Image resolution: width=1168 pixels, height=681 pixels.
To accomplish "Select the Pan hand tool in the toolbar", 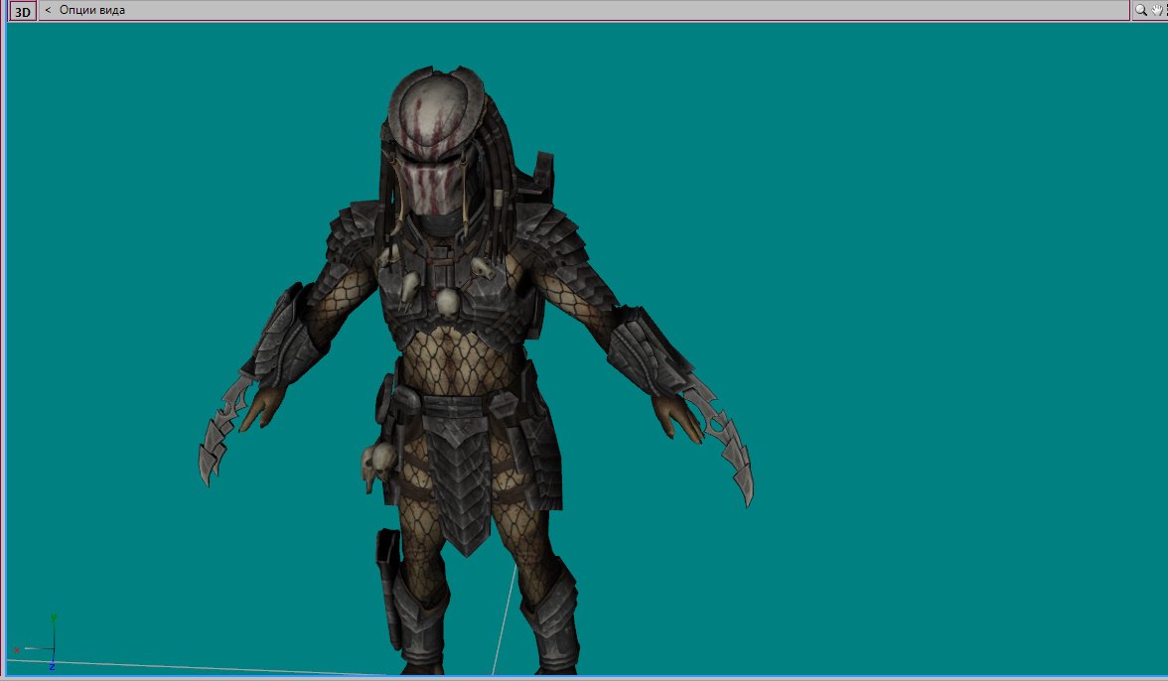I will click(x=1158, y=10).
